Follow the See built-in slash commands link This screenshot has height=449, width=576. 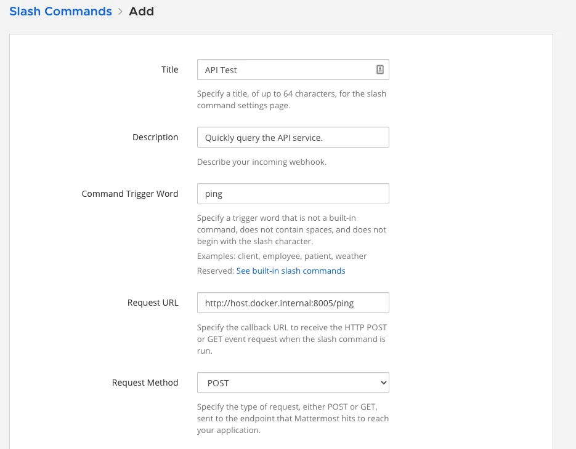click(x=291, y=271)
